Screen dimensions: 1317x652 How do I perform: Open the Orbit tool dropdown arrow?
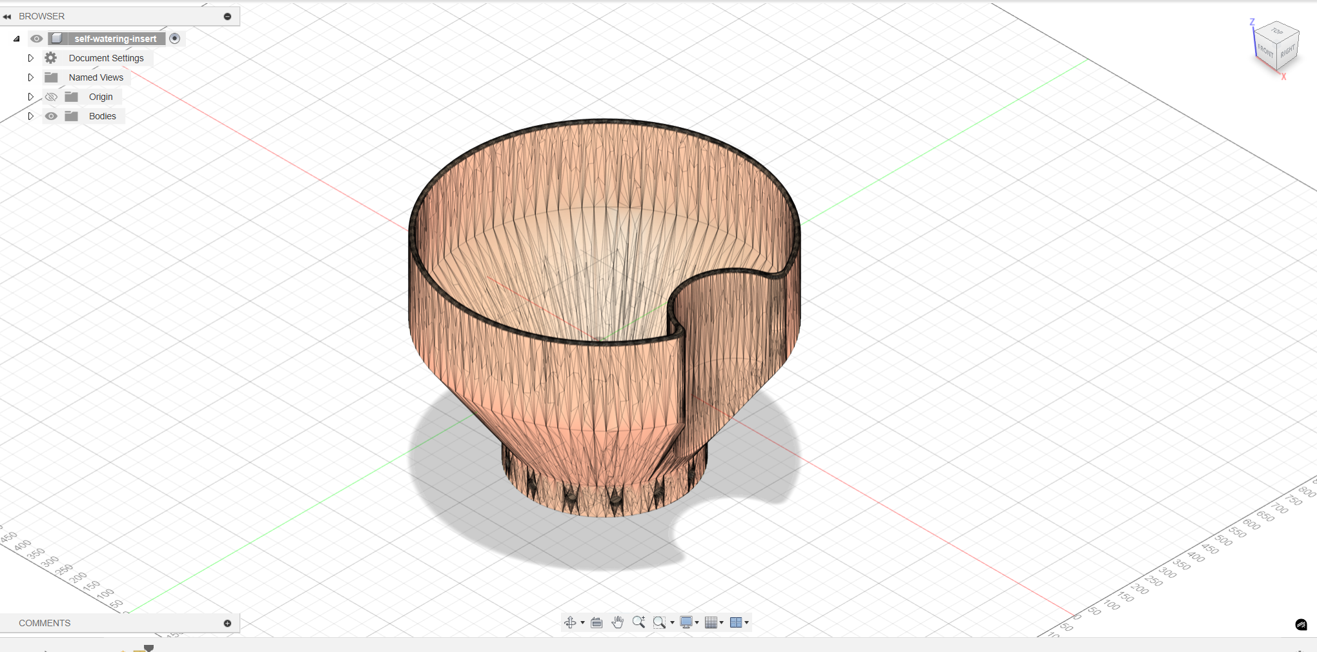click(x=582, y=623)
